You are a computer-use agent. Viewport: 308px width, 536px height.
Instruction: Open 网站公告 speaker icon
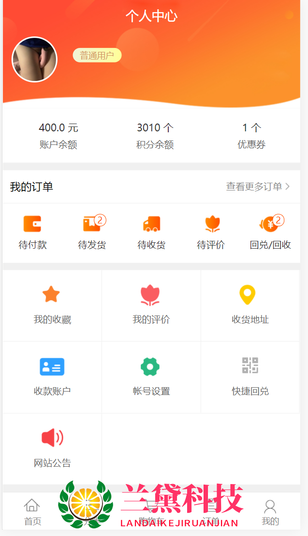(x=52, y=438)
